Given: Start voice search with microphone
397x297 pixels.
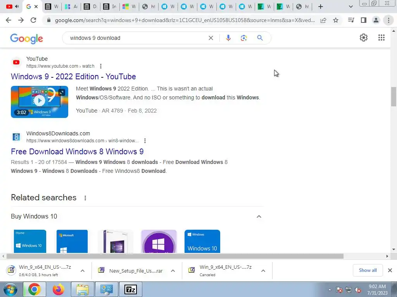Looking at the screenshot, I should point(228,38).
